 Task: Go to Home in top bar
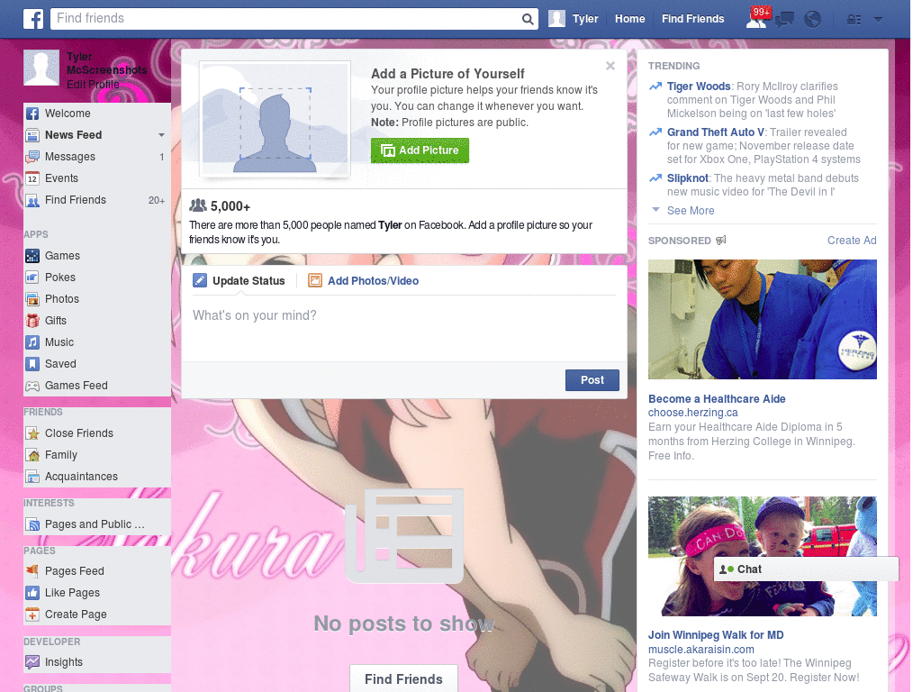click(x=629, y=19)
